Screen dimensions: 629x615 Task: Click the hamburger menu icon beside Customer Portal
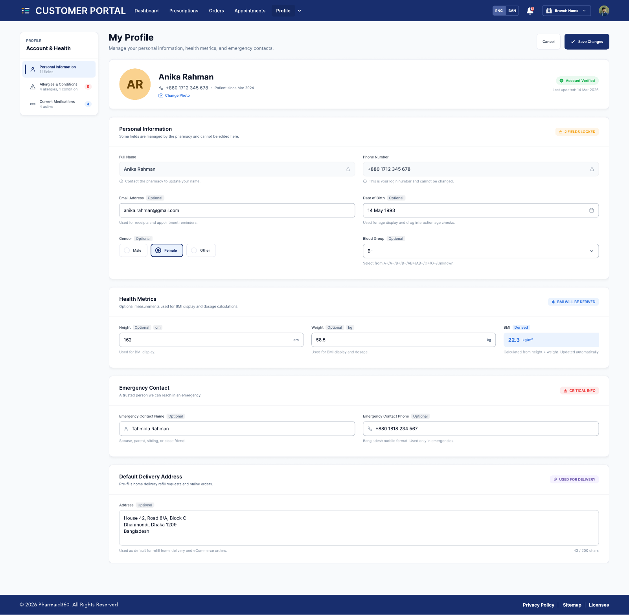click(x=26, y=11)
